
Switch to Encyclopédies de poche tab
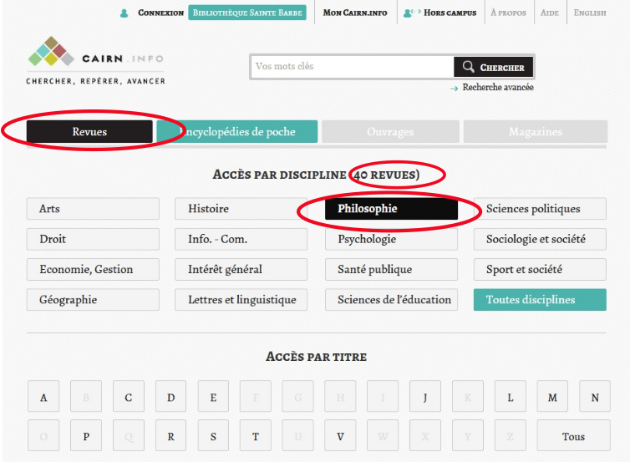(x=237, y=131)
